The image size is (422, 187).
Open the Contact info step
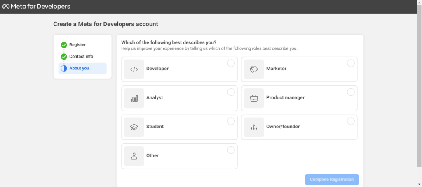81,57
